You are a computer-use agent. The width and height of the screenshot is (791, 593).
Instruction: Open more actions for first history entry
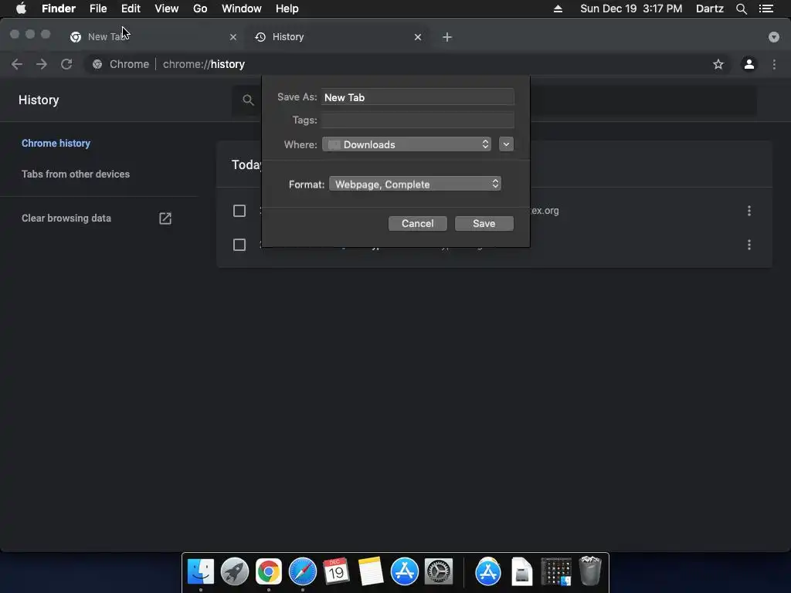pos(749,211)
